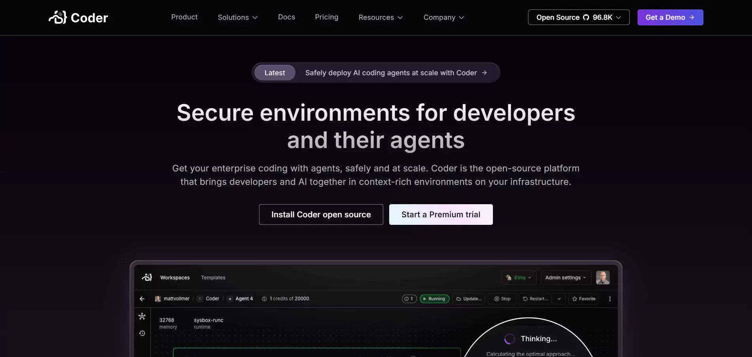Expand the chevron next to Restart
Screen dimensions: 752x357
[x=559, y=299]
